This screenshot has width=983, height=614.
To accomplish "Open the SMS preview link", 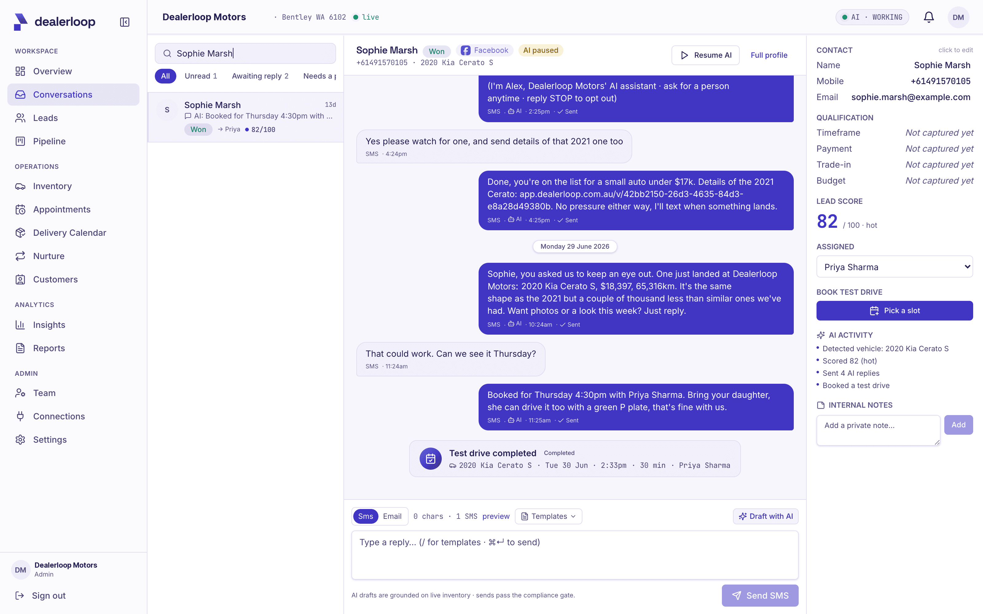I will pos(496,517).
